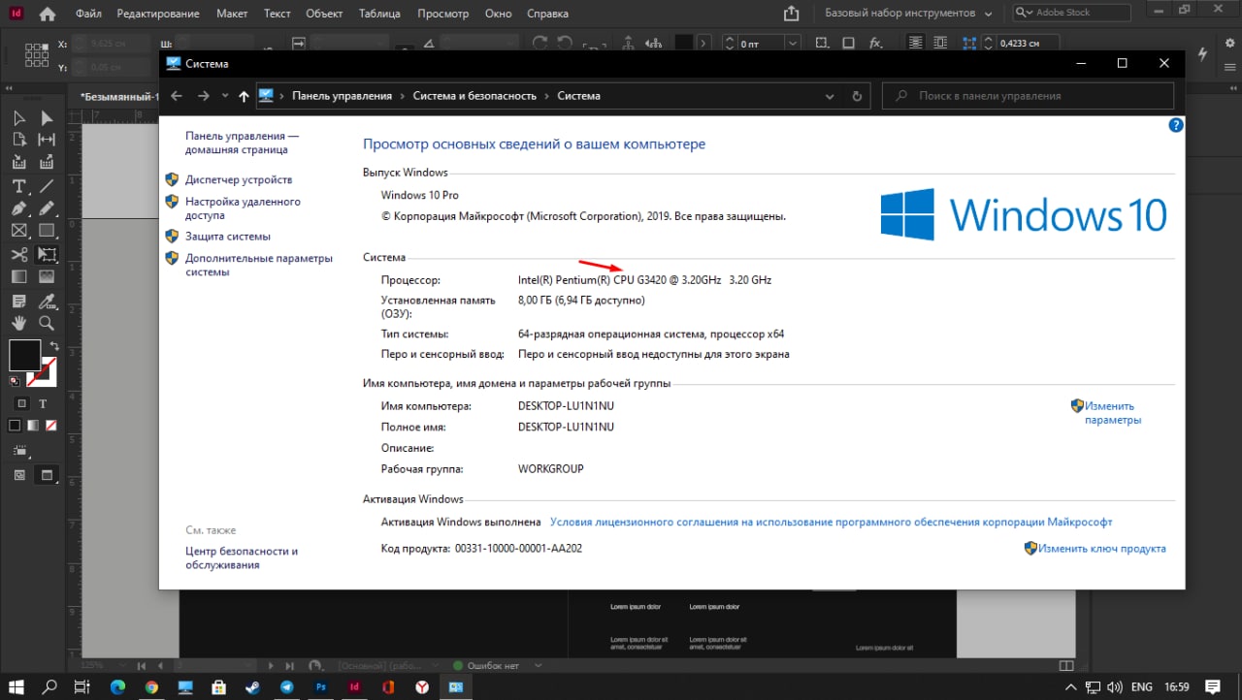Switch the ENG input language indicator
This screenshot has height=700, width=1242.
[x=1141, y=686]
